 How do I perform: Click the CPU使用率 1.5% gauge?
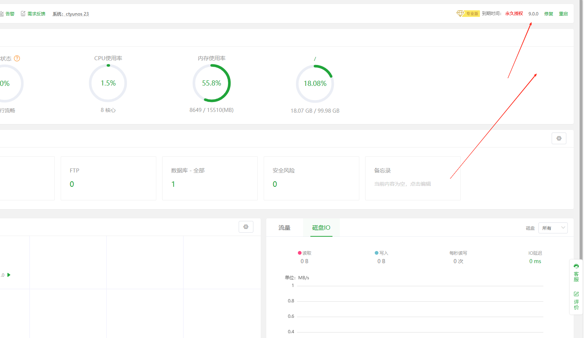pos(108,83)
